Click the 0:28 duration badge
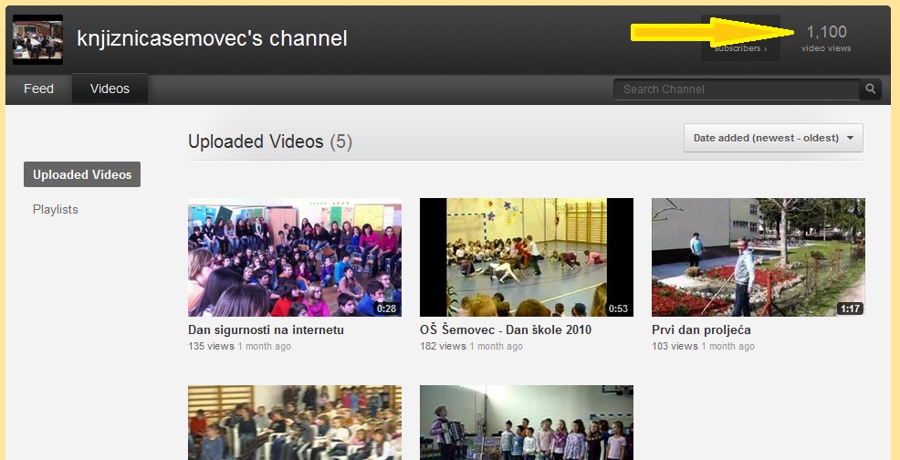Image resolution: width=900 pixels, height=460 pixels. pos(386,308)
